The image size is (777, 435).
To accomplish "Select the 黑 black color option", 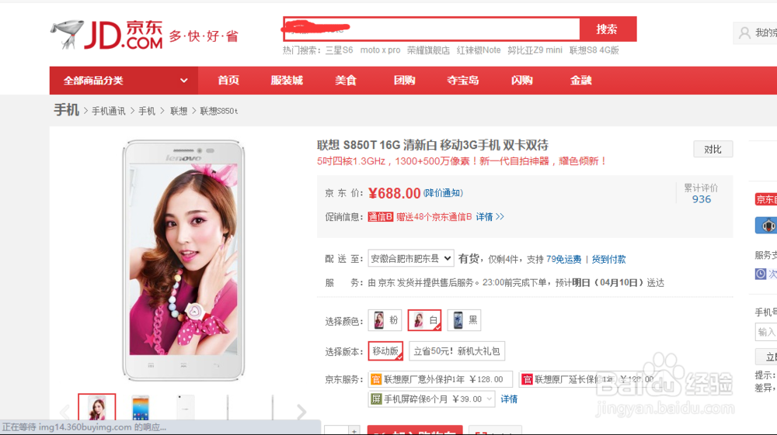I will [x=465, y=320].
